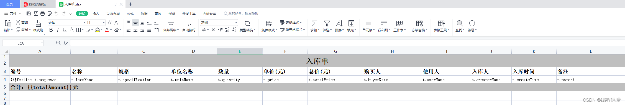
Task: Expand the borders dropdown arrow
Action: pos(83,30)
